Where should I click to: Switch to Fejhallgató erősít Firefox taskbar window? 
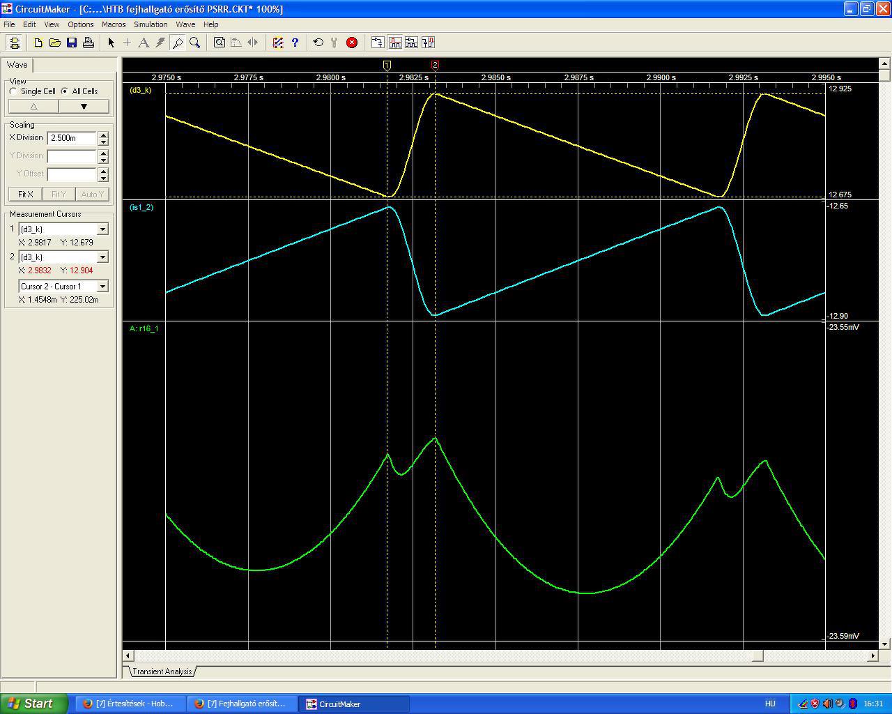click(242, 704)
